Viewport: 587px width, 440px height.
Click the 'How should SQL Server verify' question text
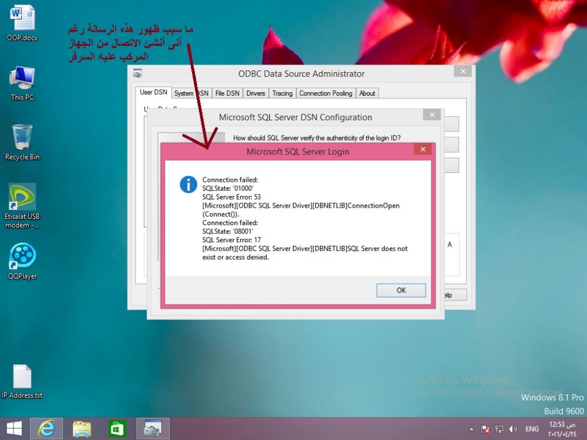(317, 138)
